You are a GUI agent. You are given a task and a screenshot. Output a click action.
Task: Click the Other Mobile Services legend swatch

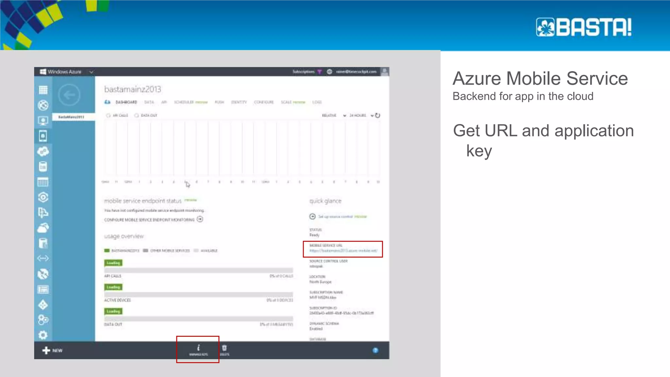146,251
